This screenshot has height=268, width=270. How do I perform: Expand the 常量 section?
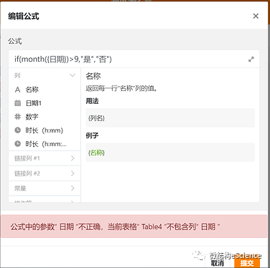coord(45,188)
